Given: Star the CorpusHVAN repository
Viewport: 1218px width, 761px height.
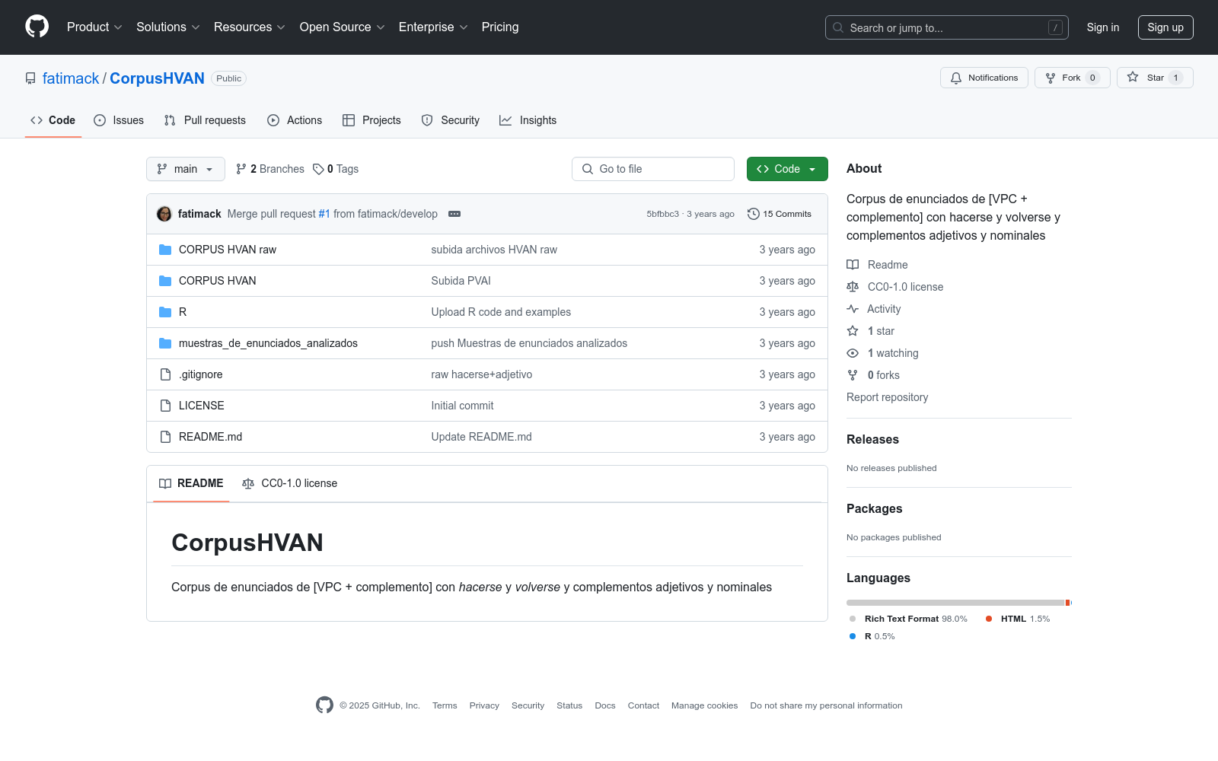Looking at the screenshot, I should click(1155, 78).
